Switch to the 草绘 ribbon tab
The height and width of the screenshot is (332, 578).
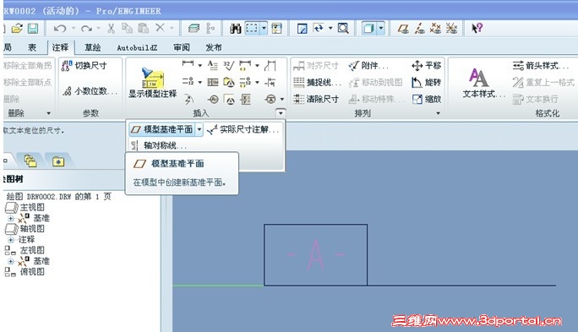point(92,47)
